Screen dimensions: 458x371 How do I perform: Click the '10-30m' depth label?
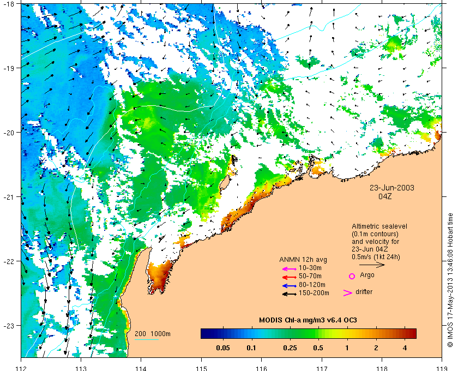[310, 268]
